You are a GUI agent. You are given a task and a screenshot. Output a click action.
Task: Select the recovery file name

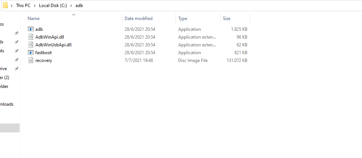(x=44, y=60)
